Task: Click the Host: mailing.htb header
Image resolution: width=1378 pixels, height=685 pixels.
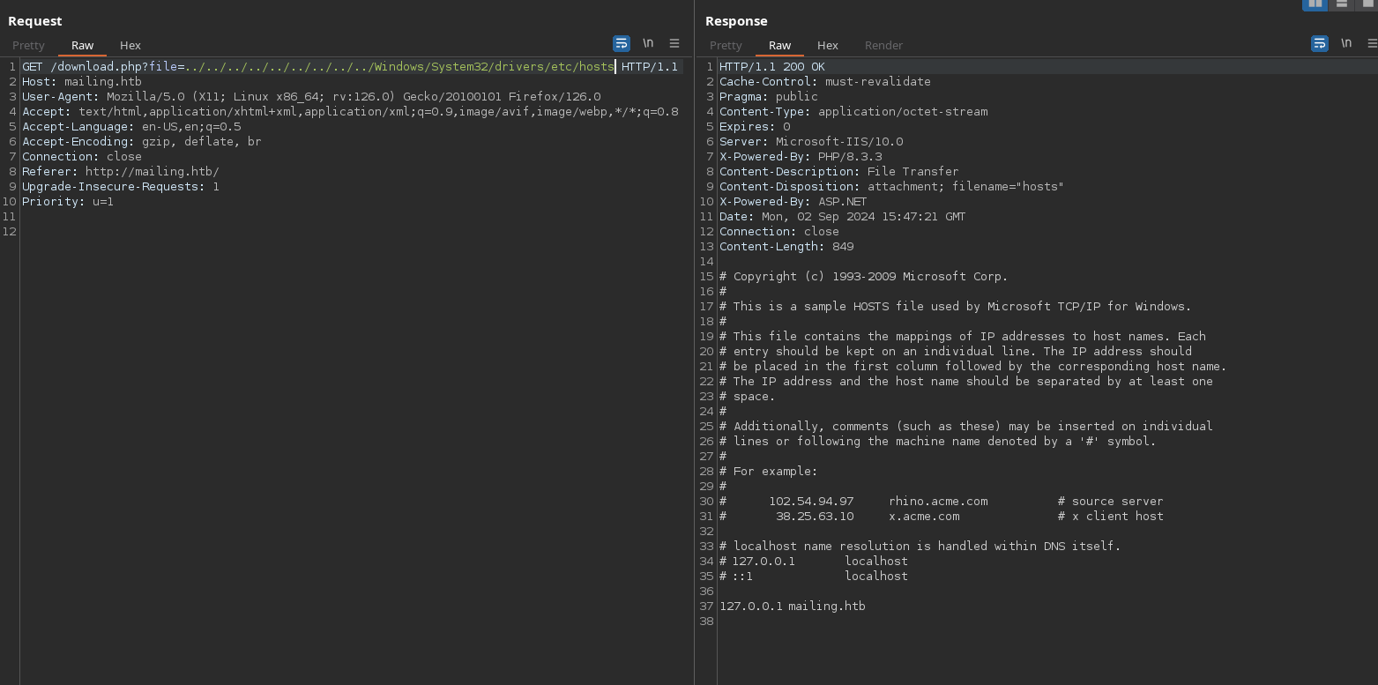Action: coord(82,82)
